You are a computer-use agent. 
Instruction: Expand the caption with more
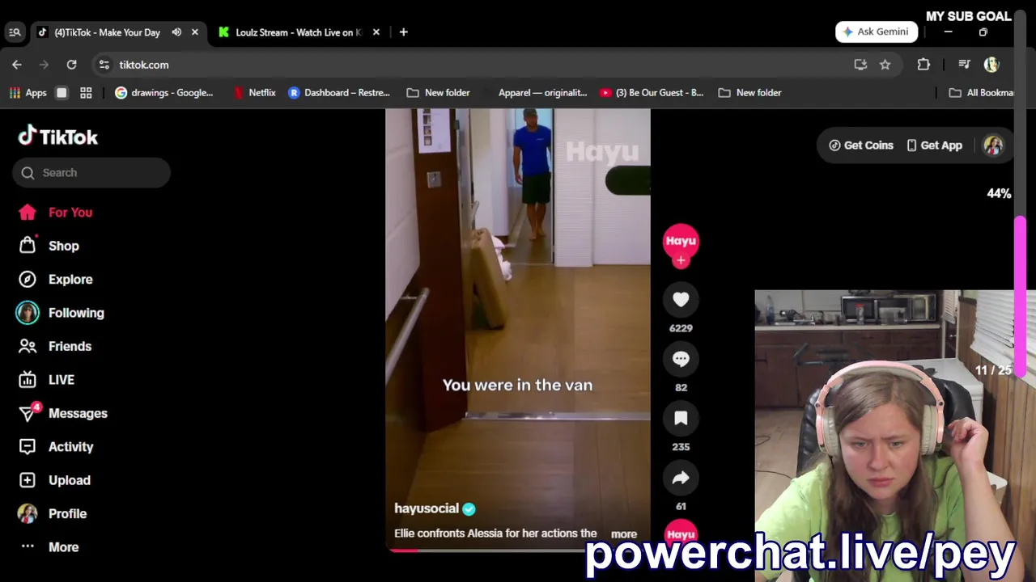tap(623, 534)
